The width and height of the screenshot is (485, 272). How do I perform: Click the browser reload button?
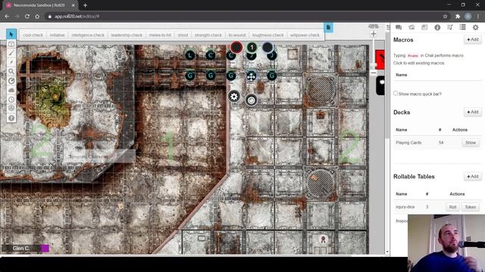[x=27, y=17]
